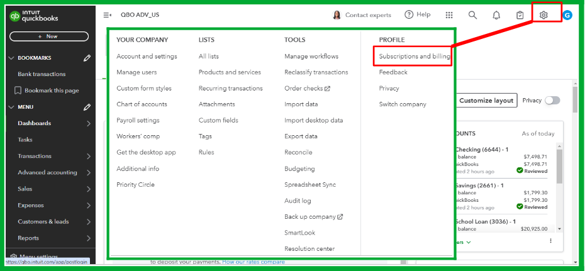Expand the Dashboards submenu arrow
This screenshot has height=271, width=585.
tap(88, 123)
